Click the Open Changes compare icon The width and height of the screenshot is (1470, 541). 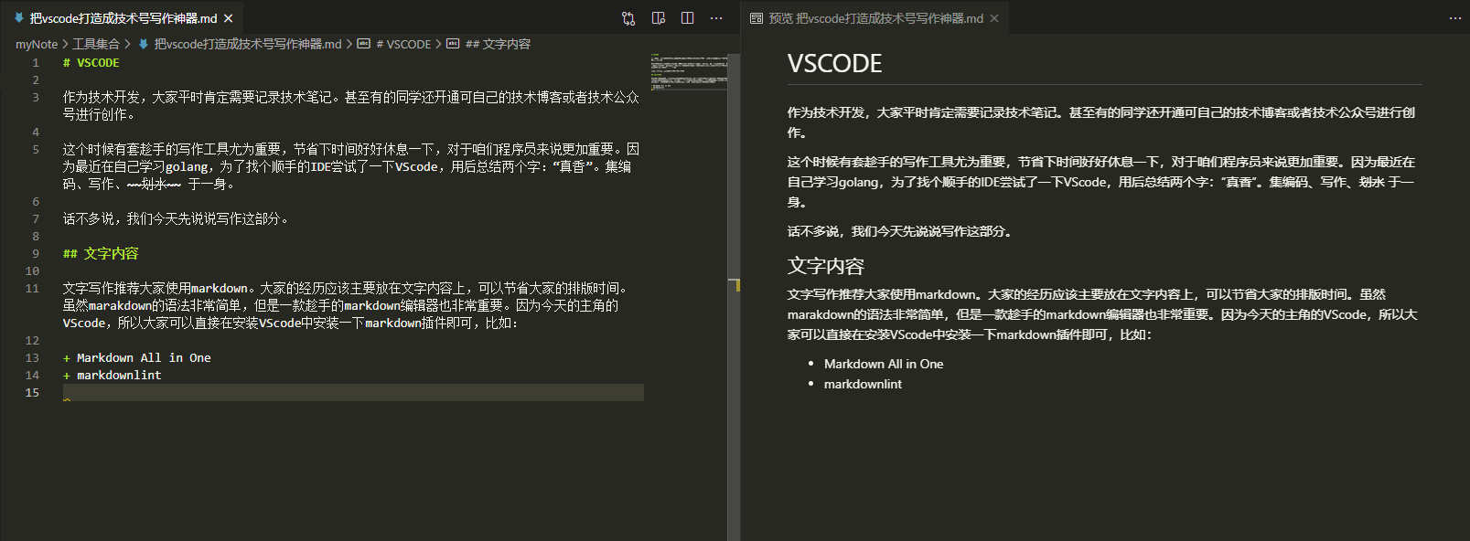[x=628, y=18]
